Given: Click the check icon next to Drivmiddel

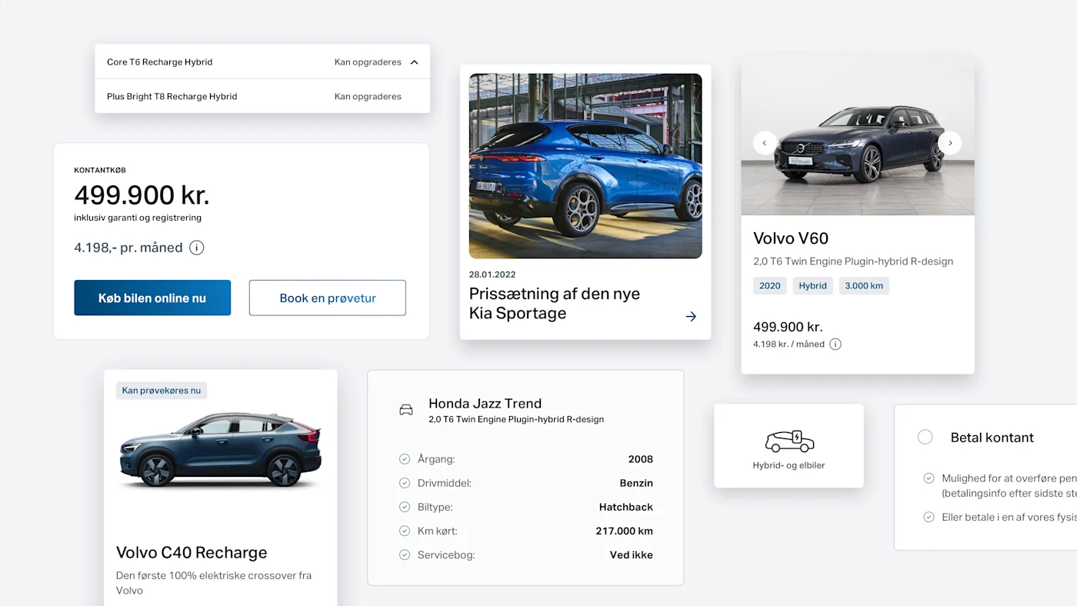Looking at the screenshot, I should (x=405, y=483).
